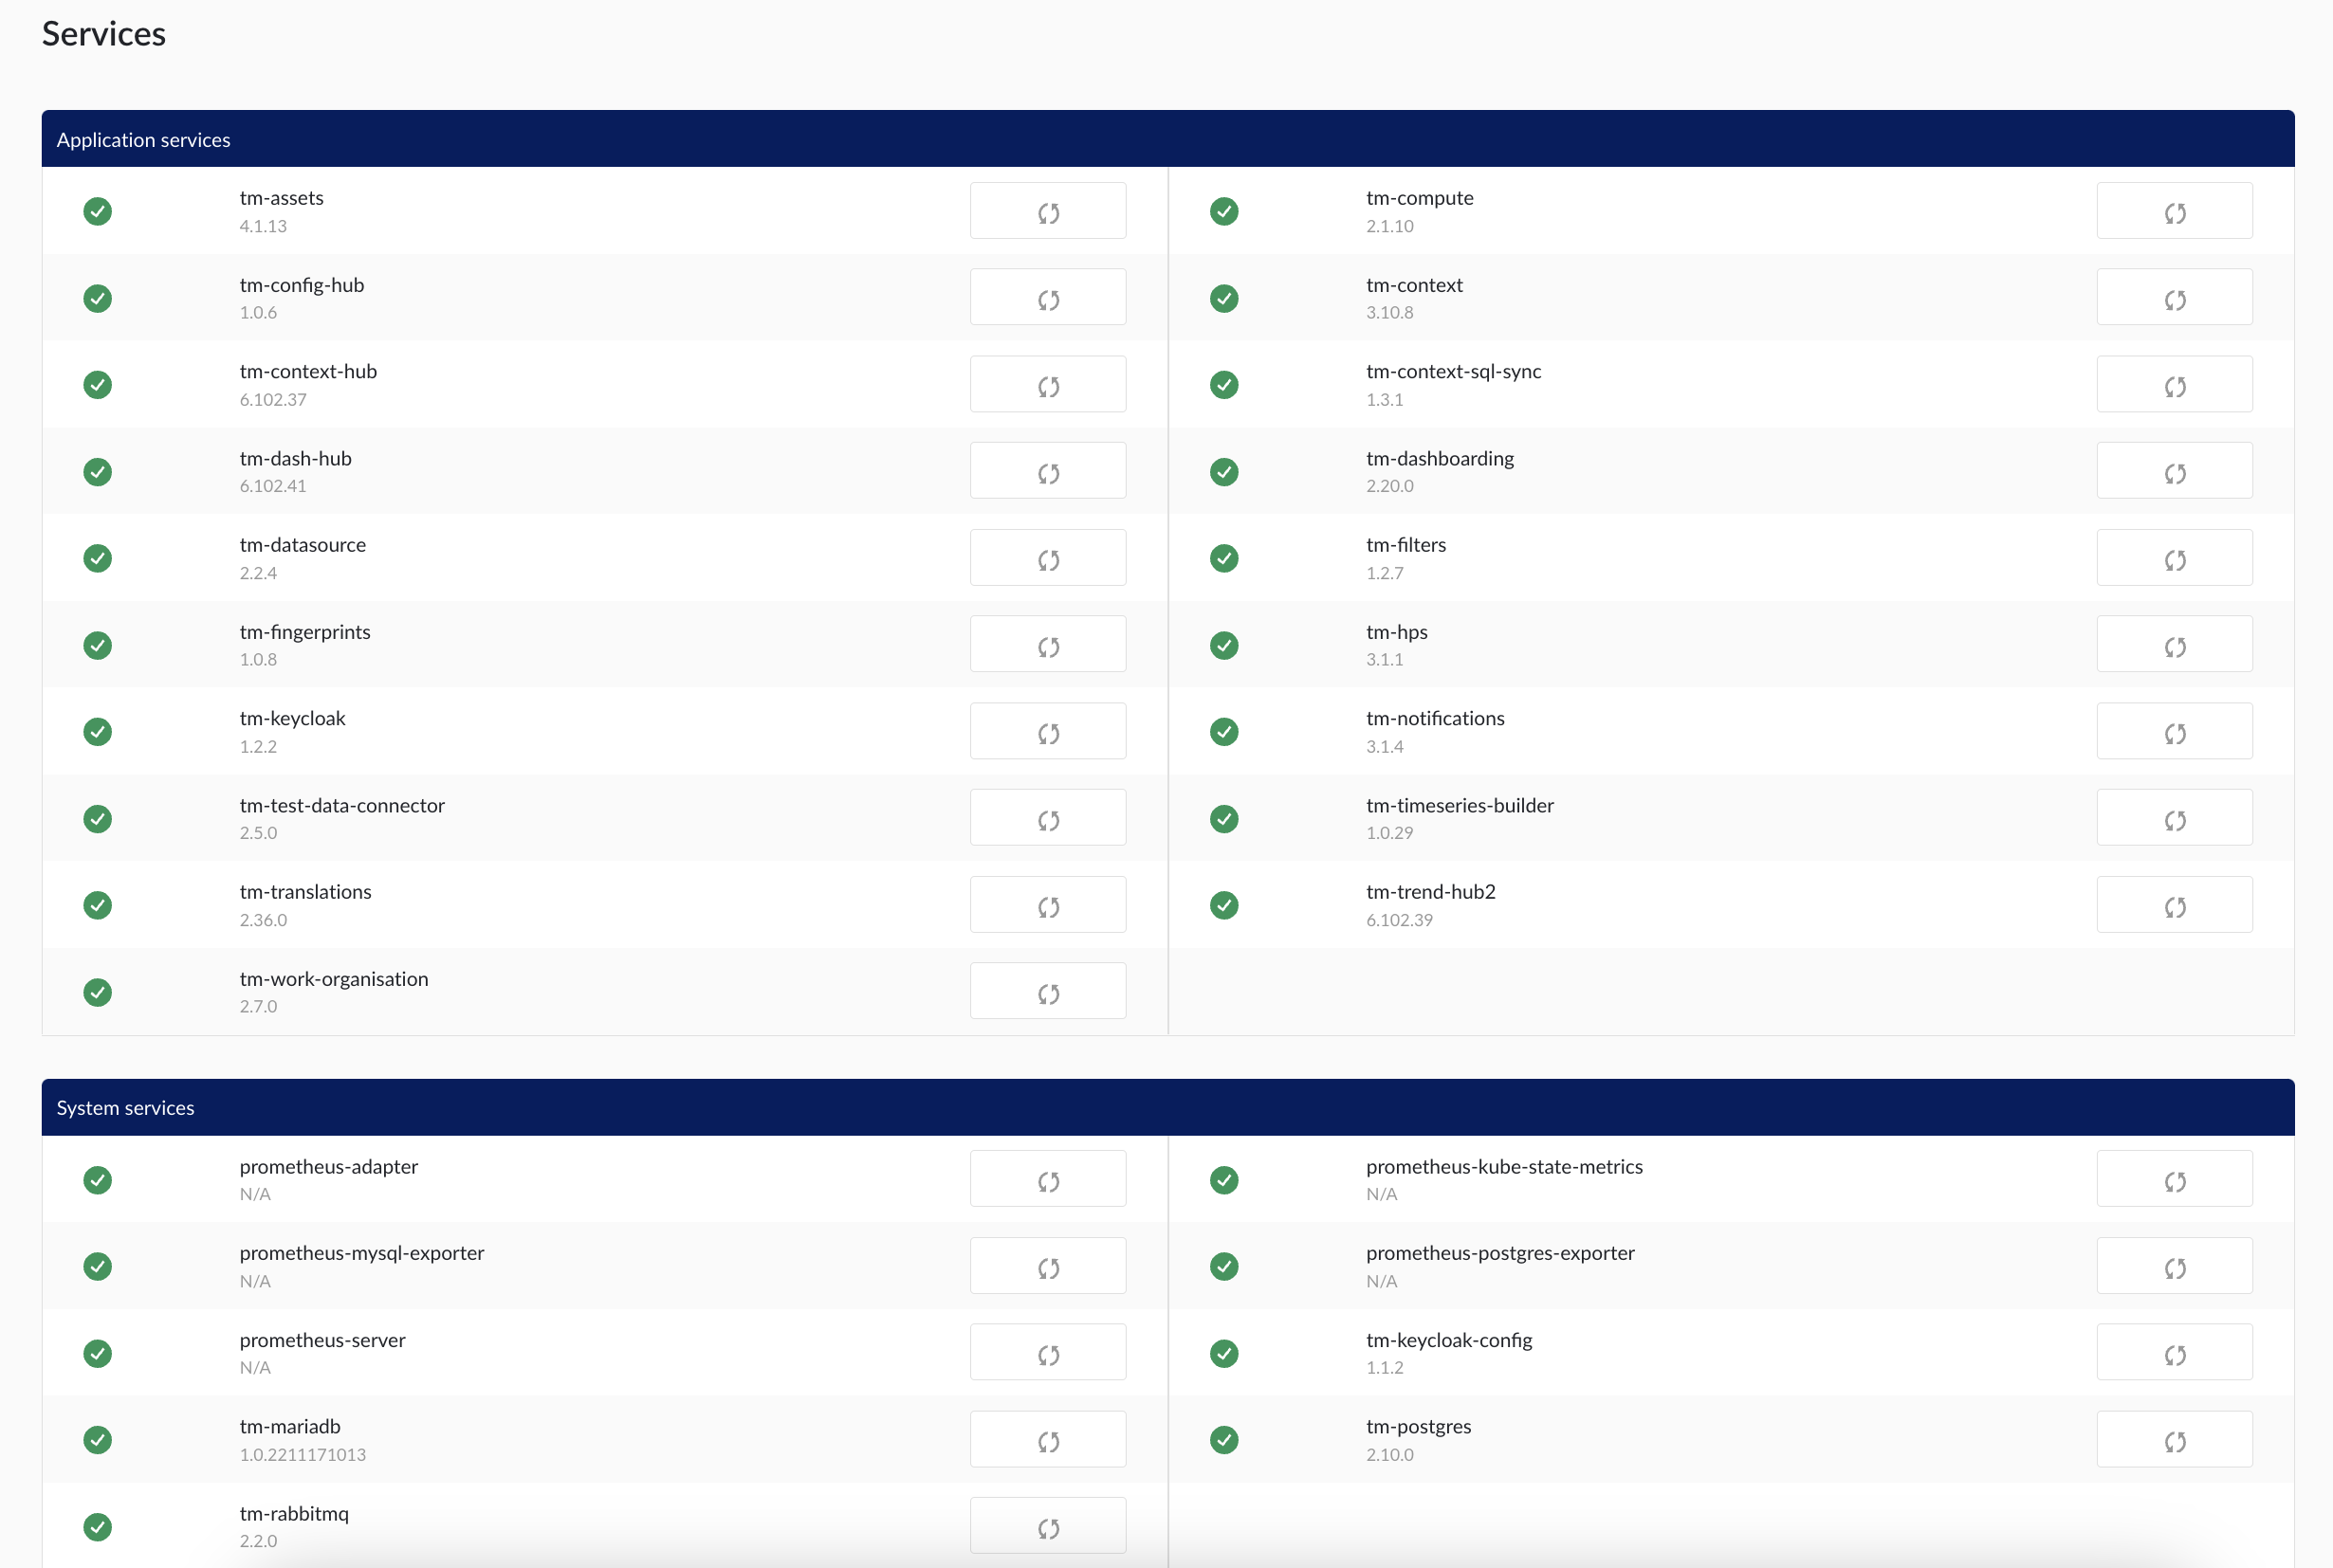Restart prometheus-adapter service
Screen dimensions: 2333x1568
click(x=1047, y=1179)
